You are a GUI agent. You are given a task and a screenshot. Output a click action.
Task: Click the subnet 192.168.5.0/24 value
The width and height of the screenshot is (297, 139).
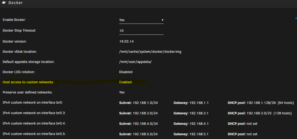pos(145,134)
